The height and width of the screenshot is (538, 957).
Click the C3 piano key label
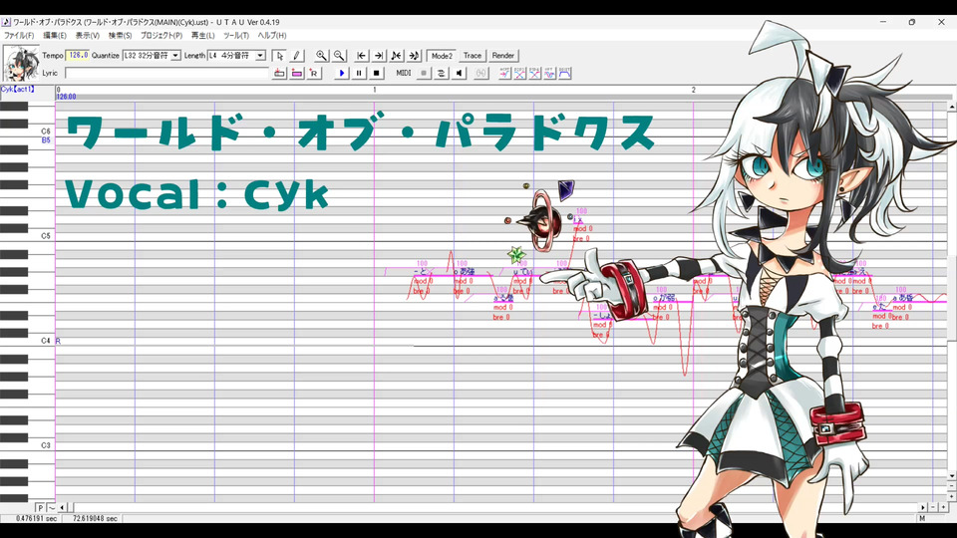[x=46, y=445]
